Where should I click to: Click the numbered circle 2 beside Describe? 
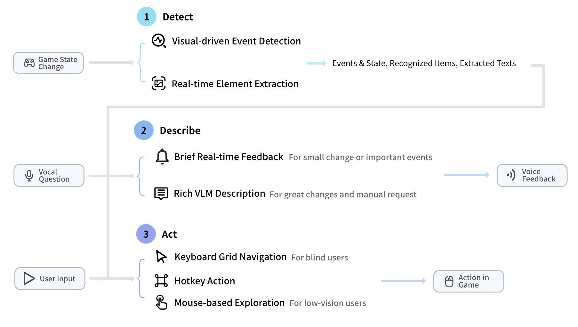click(x=144, y=130)
